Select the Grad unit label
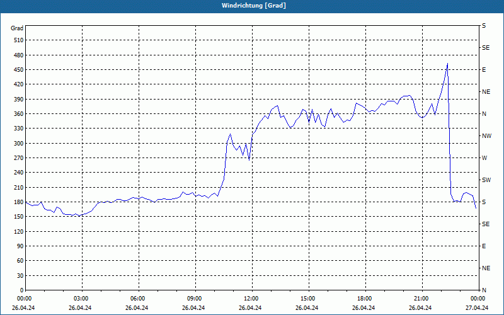The height and width of the screenshot is (315, 504). tap(17, 28)
